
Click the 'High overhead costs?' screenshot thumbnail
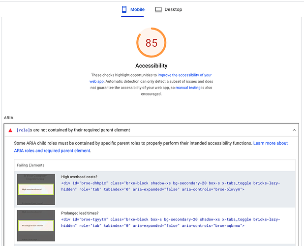tap(36, 189)
